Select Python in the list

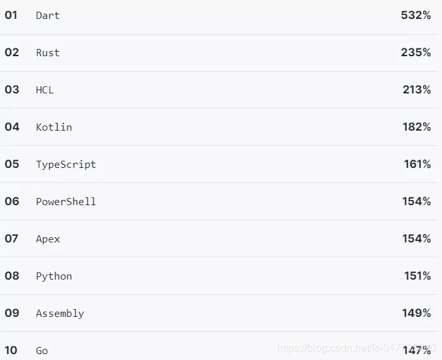[x=54, y=276]
